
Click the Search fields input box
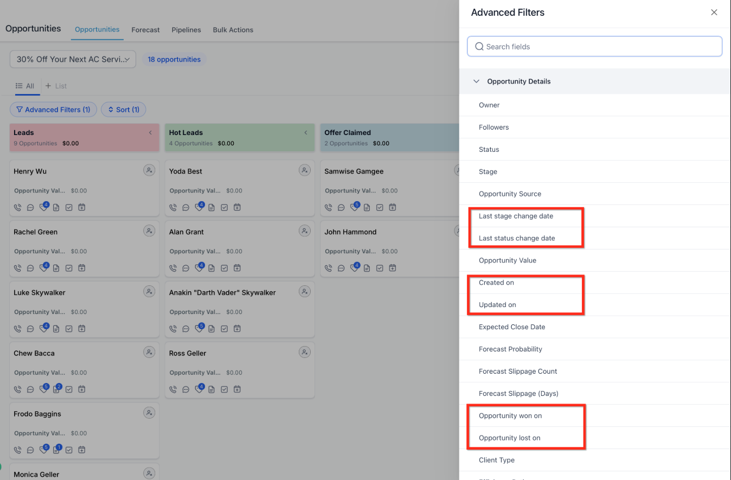point(595,47)
